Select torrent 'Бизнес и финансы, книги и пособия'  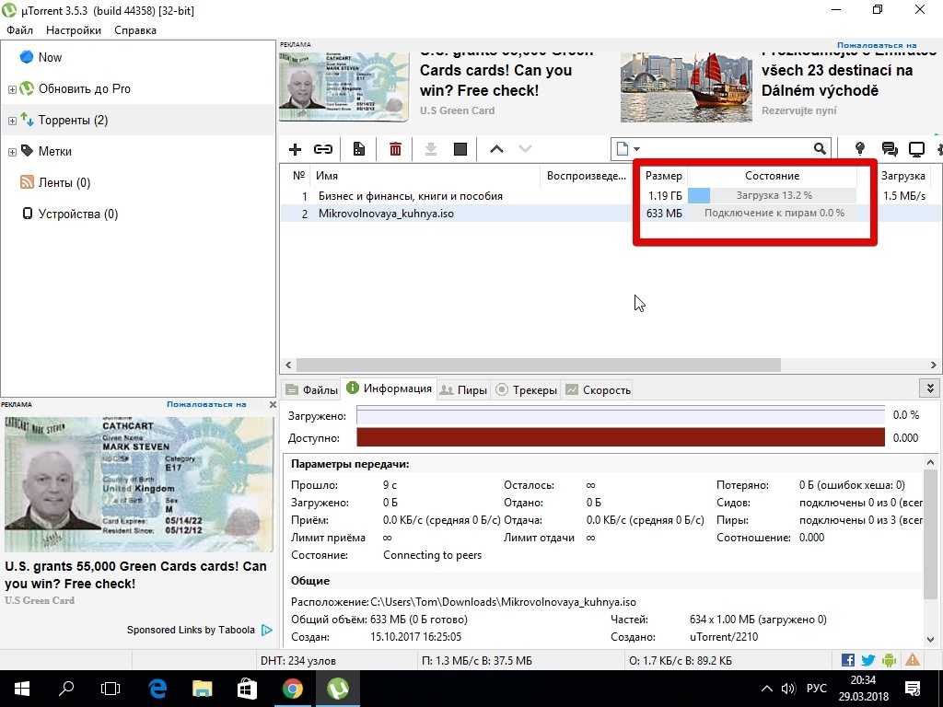(410, 196)
